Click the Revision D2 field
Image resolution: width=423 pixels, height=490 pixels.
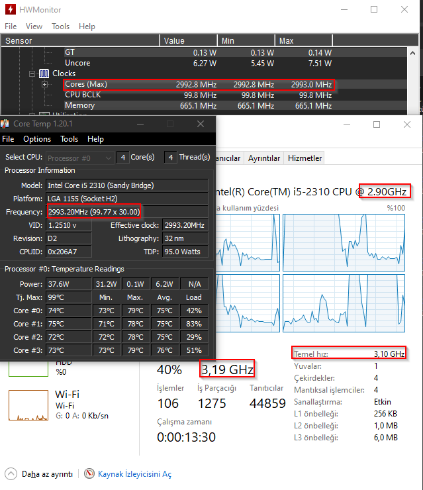[x=69, y=238]
